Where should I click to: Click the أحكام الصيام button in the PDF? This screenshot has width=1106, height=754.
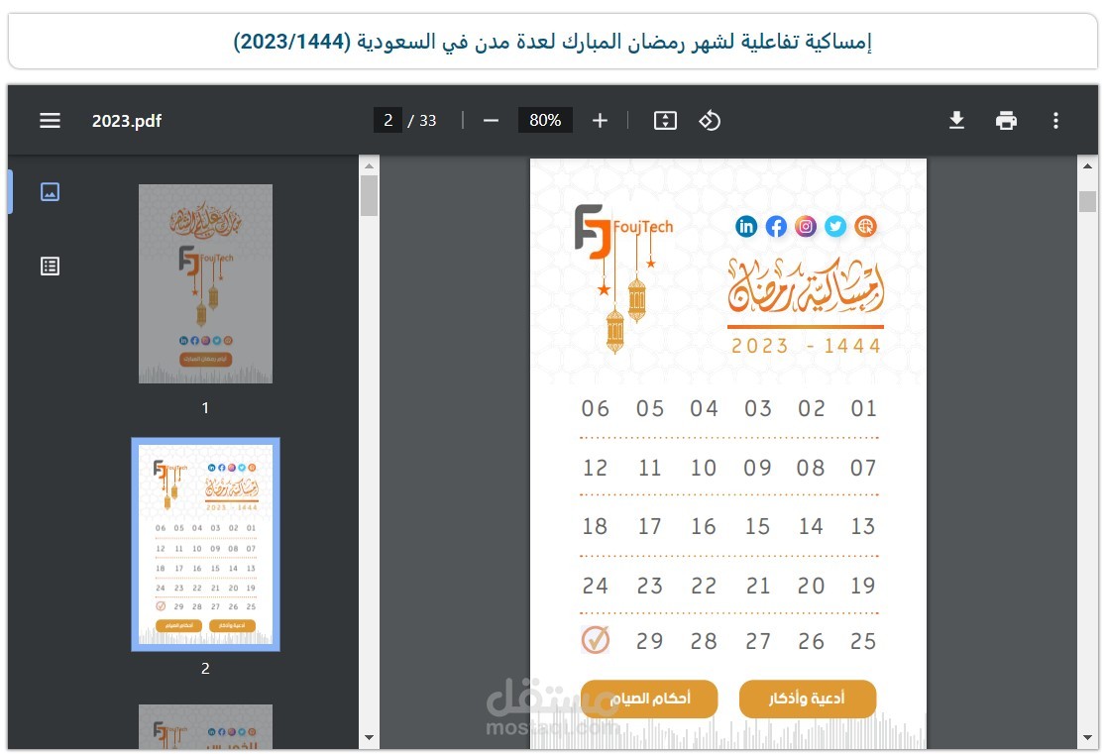pos(649,699)
